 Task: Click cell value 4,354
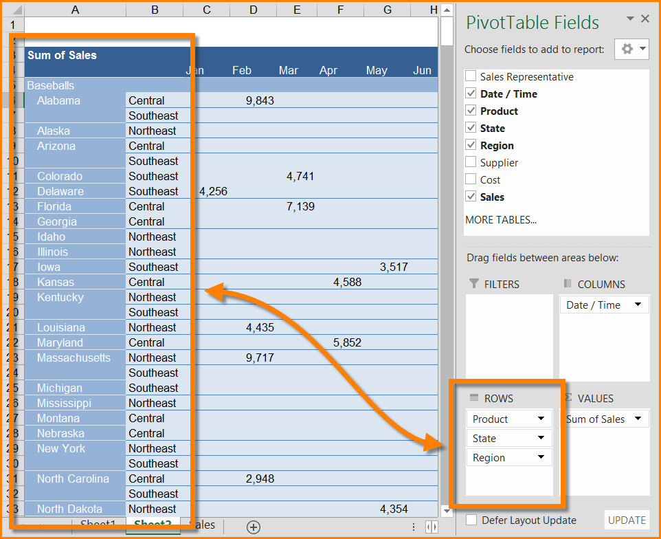click(x=394, y=509)
